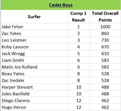
Task: Click the Zac Iredale cell
Action: (x=34, y=80)
